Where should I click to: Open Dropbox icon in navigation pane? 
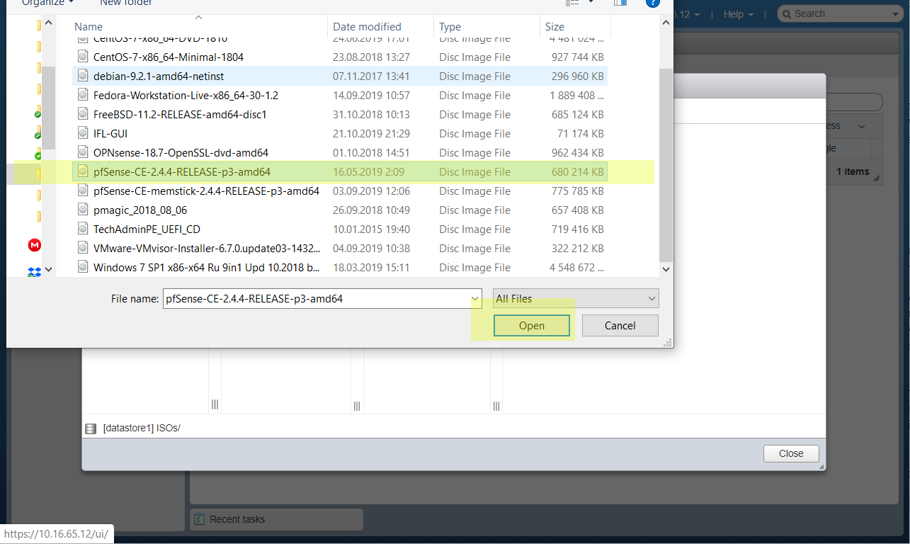tap(34, 272)
